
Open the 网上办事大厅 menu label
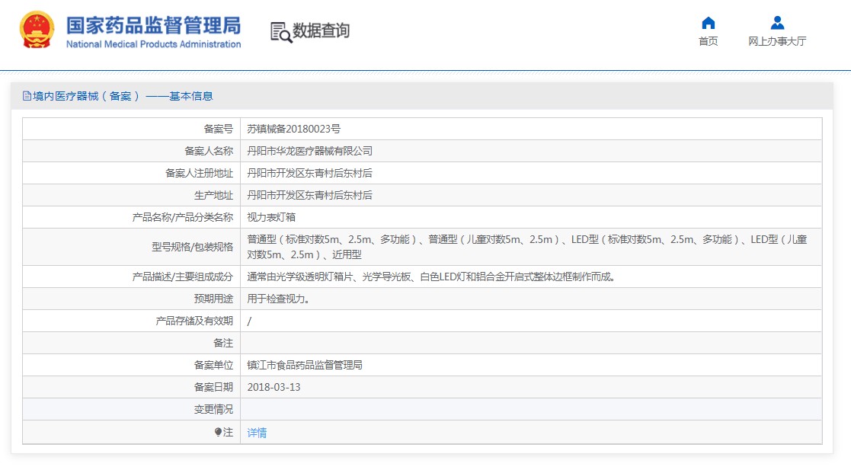pyautogui.click(x=776, y=42)
